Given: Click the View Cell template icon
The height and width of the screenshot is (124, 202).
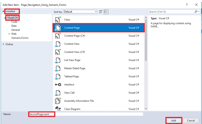Looking at the screenshot, I should click(58, 93).
